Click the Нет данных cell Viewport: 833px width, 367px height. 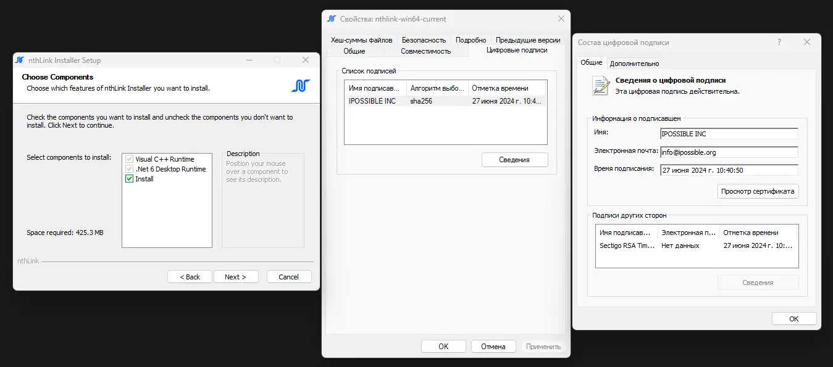[680, 245]
